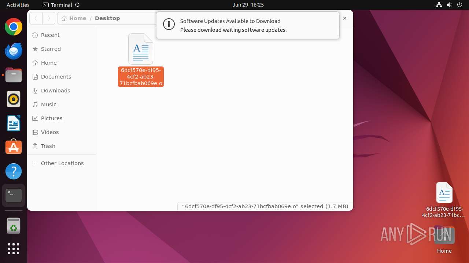Open the network status icon

point(439,5)
